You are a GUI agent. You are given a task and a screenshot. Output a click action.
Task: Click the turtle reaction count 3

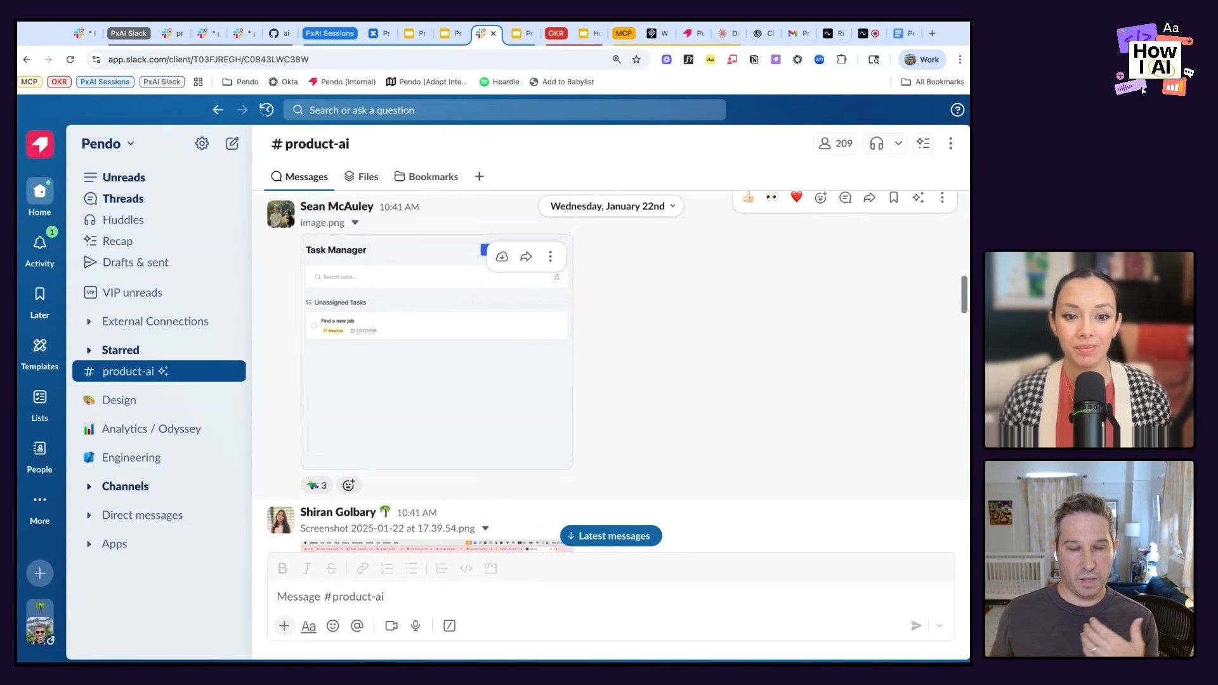click(316, 485)
